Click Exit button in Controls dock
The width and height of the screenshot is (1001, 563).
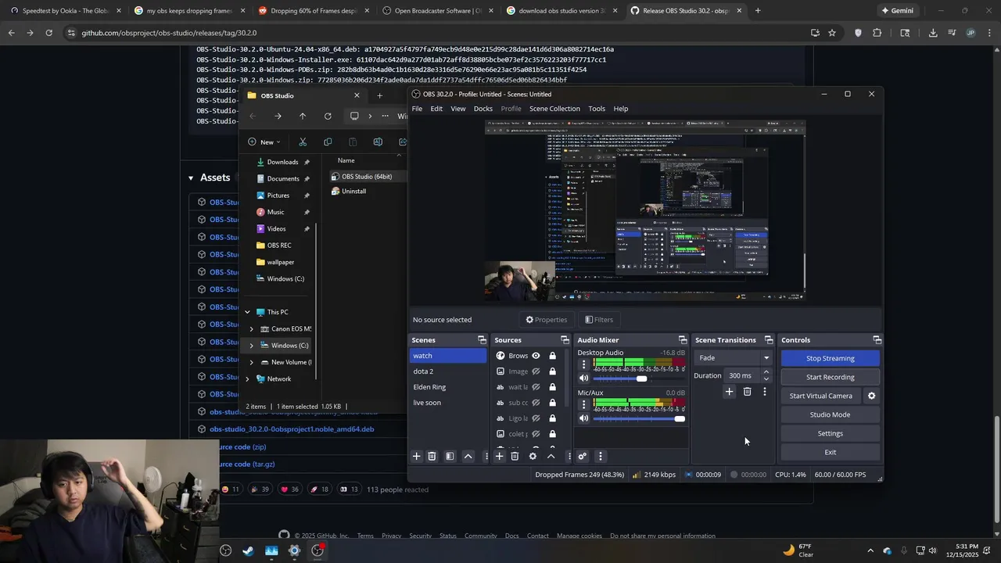tap(830, 452)
